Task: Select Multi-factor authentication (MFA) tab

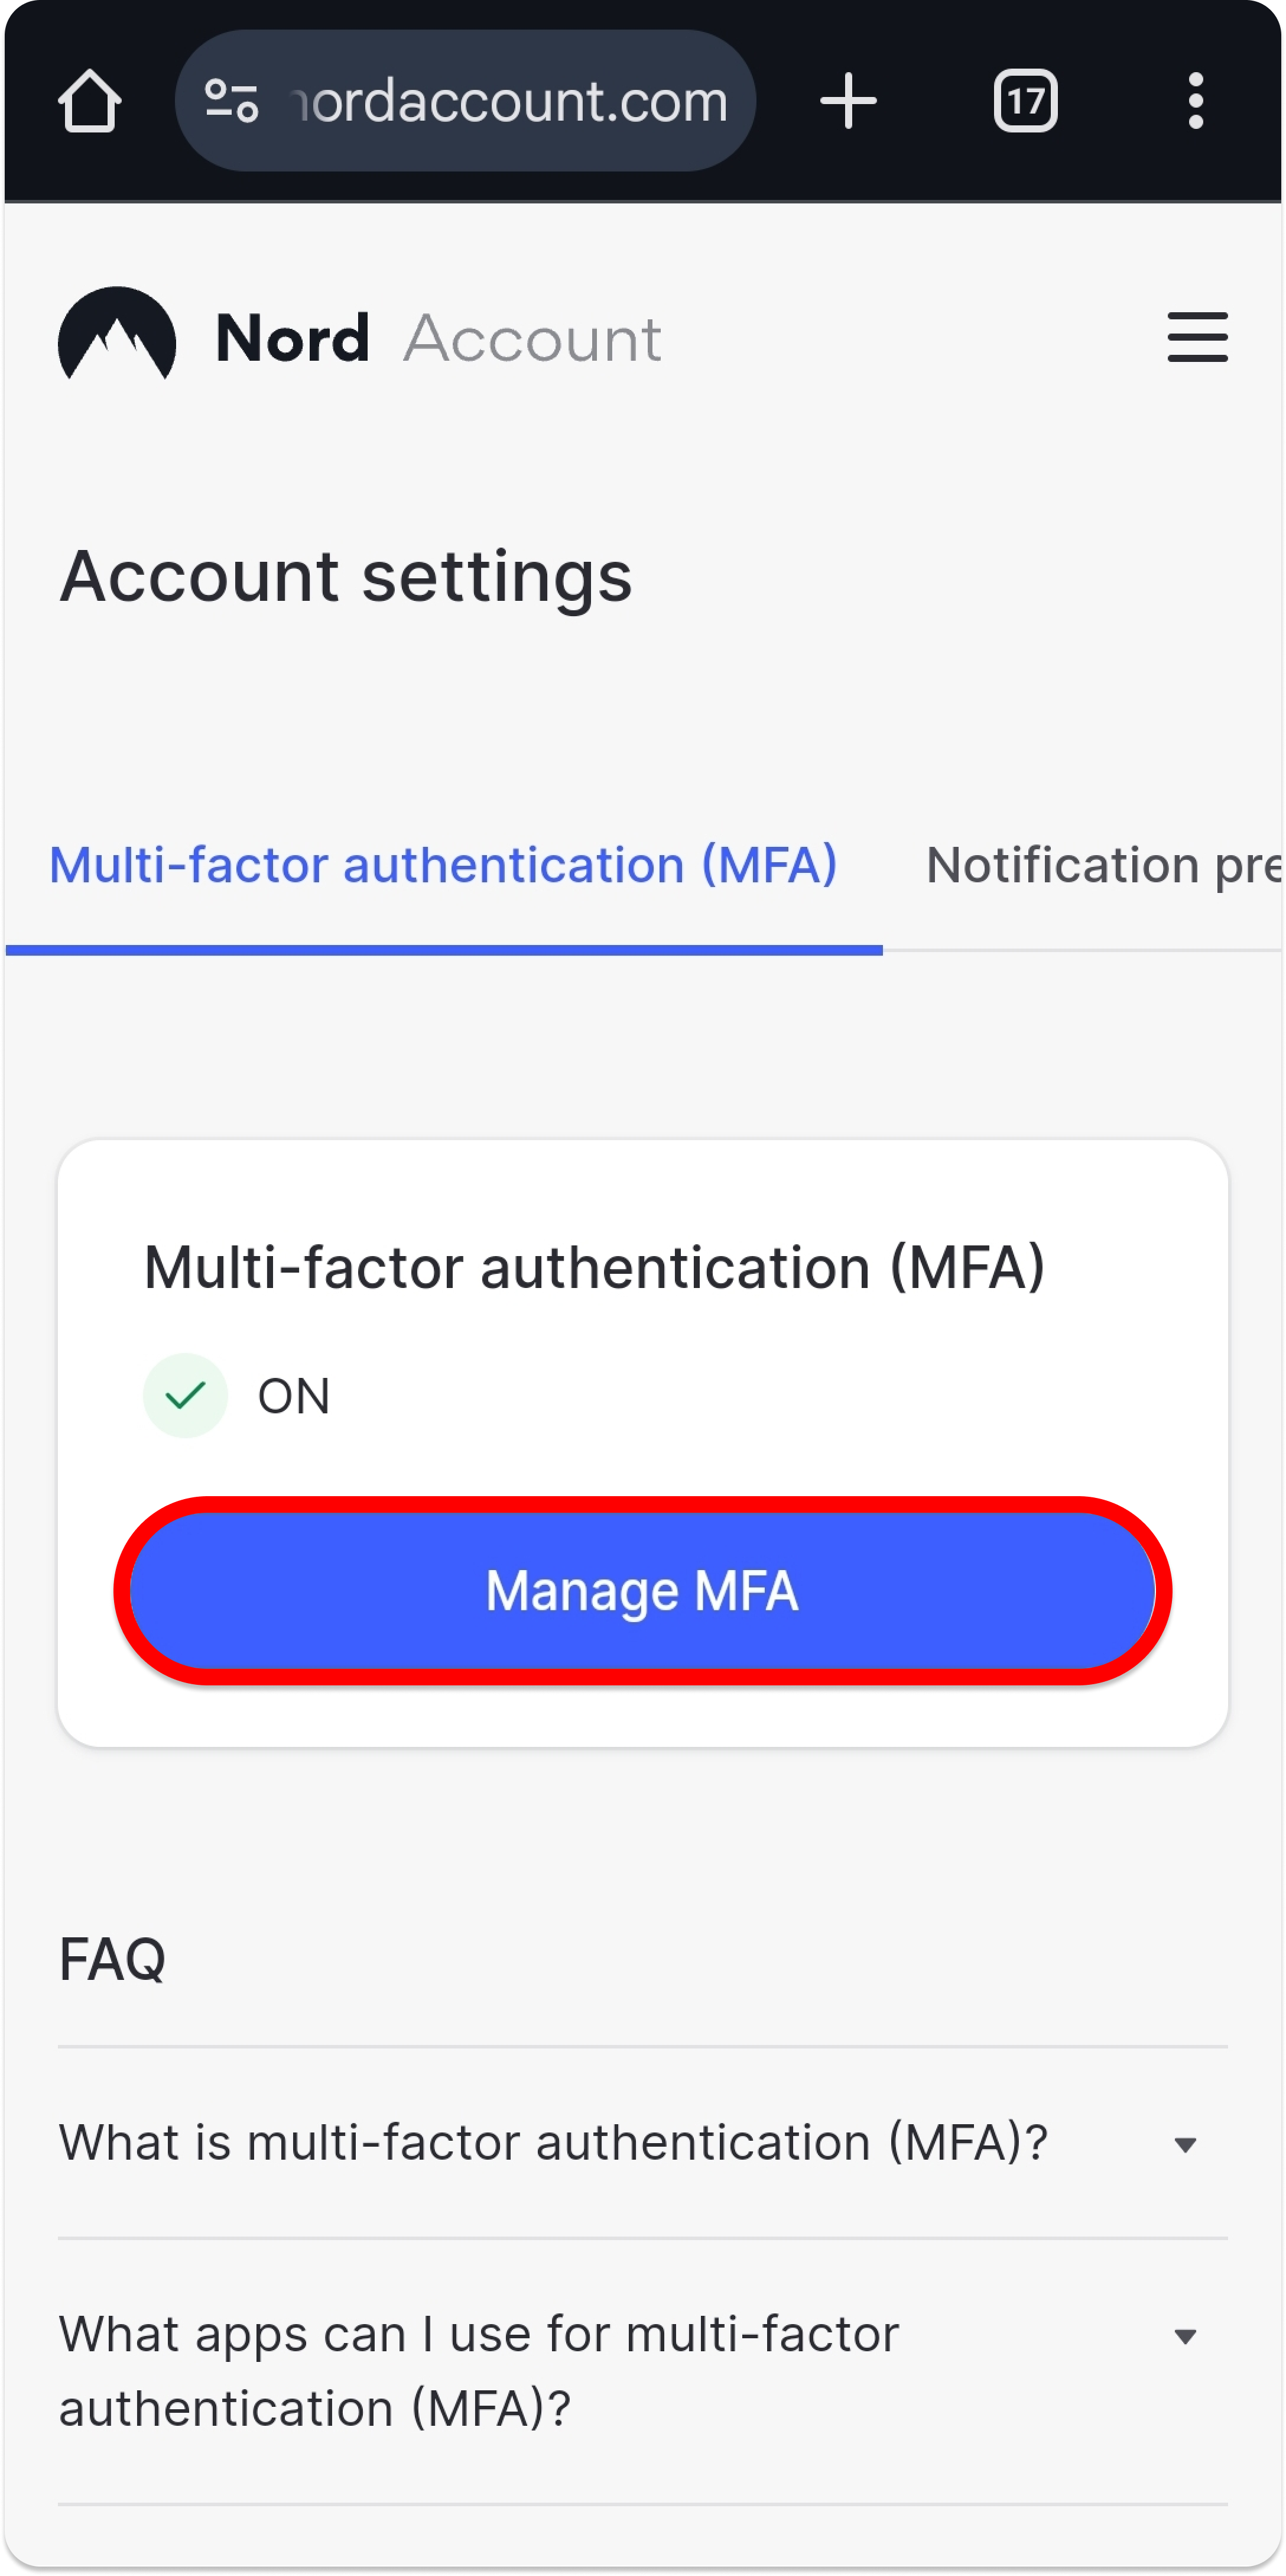Action: (x=443, y=866)
